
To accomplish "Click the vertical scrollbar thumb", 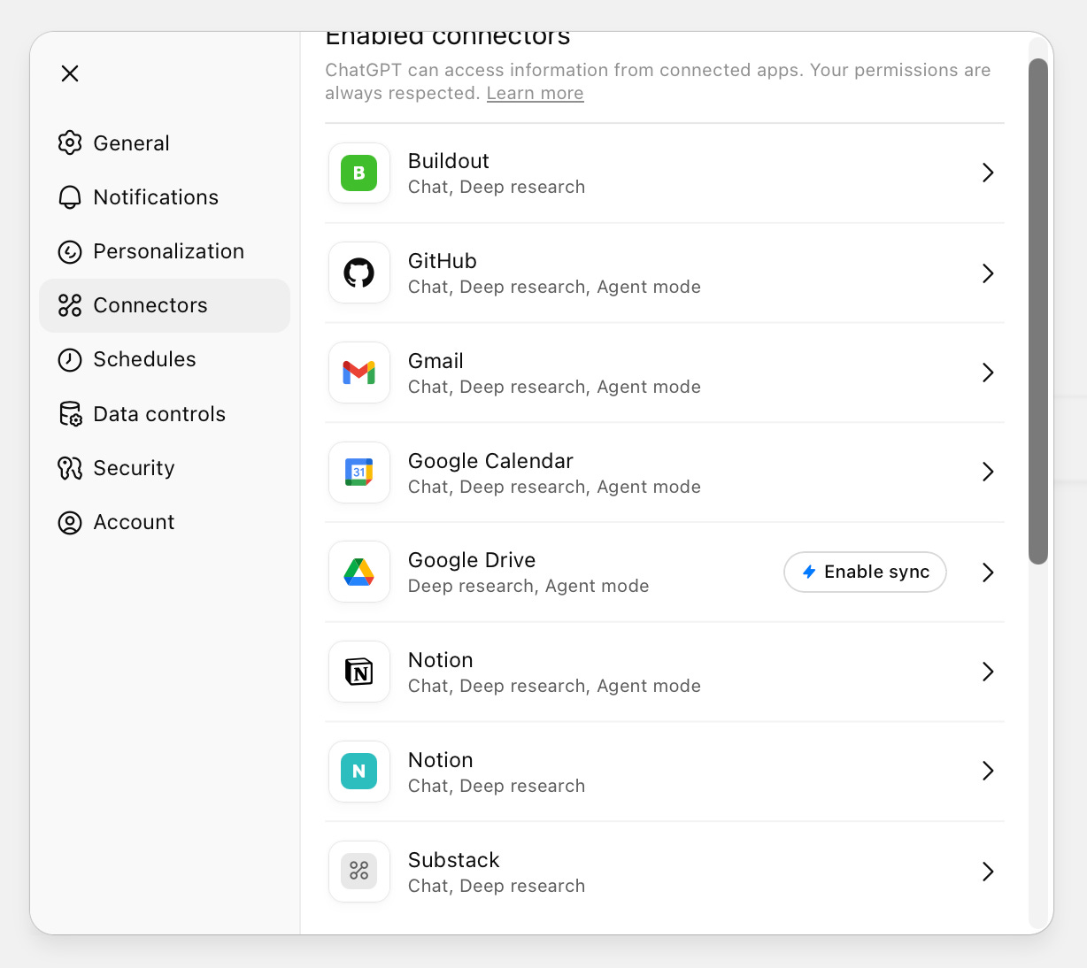I will 1038,311.
